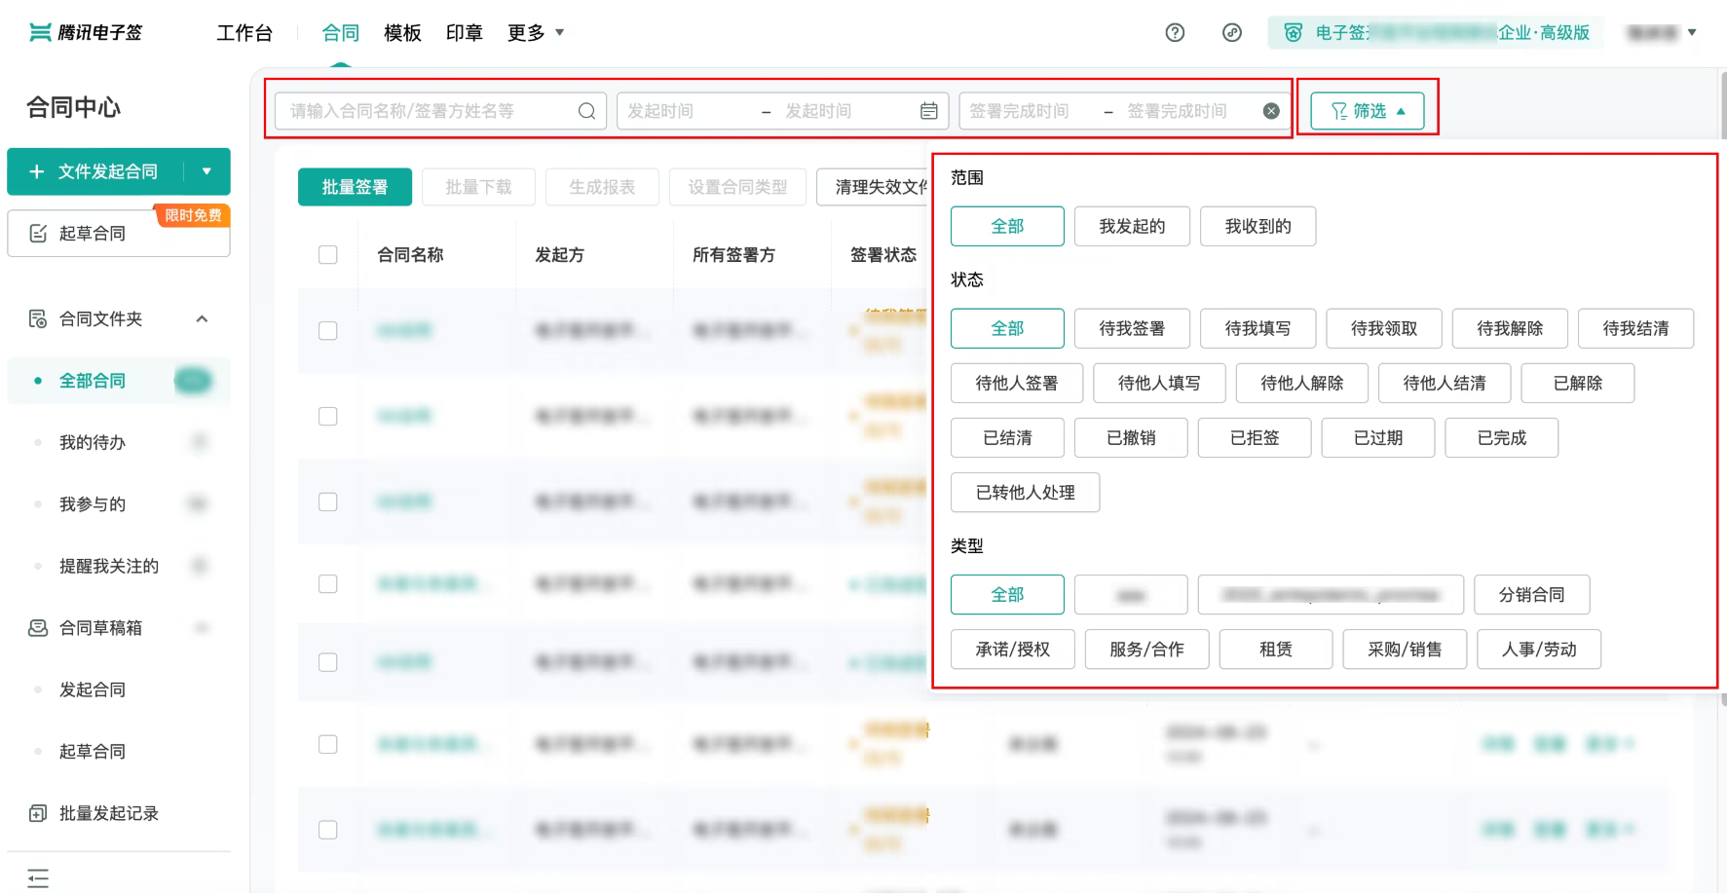Viewport: 1727px width, 893px height.
Task: Toggle the select-all header checkbox
Action: (x=328, y=255)
